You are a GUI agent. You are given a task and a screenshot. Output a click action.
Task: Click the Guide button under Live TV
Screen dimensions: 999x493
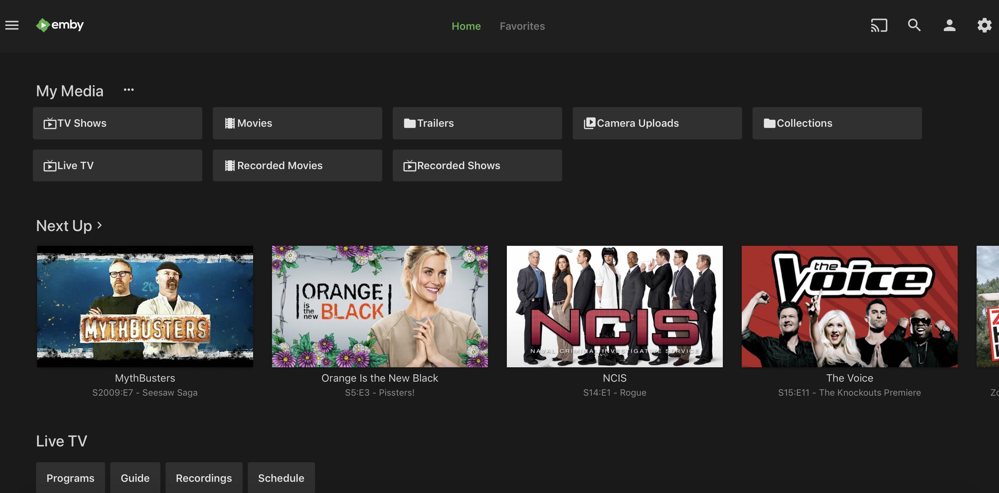(135, 478)
